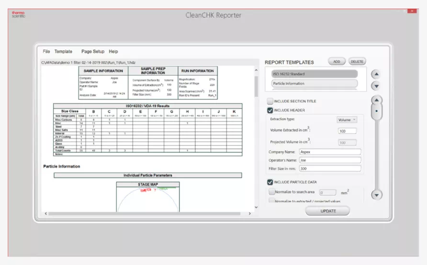Click the Normalize search area mm² field
This screenshot has width=427, height=265.
(327, 193)
